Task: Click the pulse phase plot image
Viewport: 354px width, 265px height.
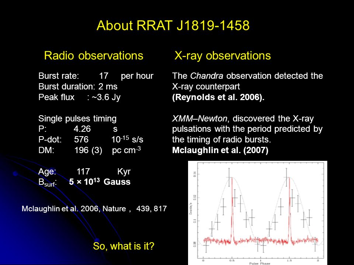Action: [258, 213]
